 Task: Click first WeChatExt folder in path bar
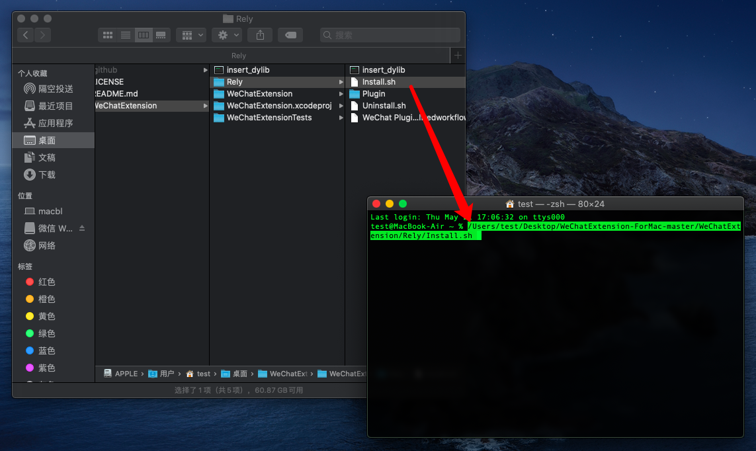(282, 374)
